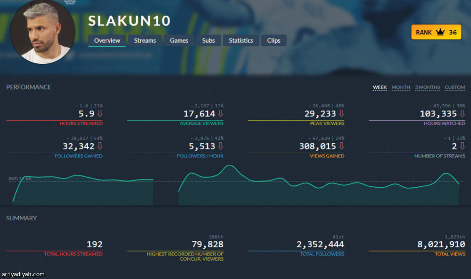This screenshot has height=279, width=471.
Task: Click the RANK 36 badge
Action: tap(436, 32)
